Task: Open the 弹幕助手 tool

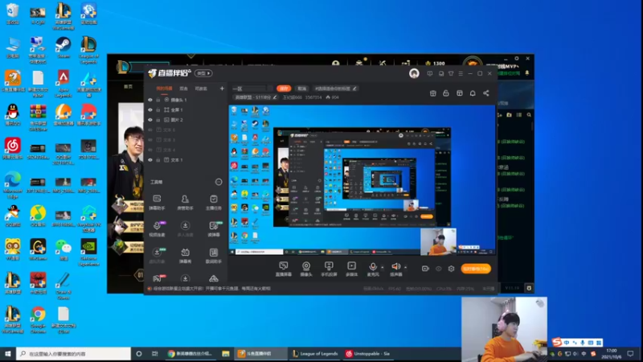Action: click(157, 203)
